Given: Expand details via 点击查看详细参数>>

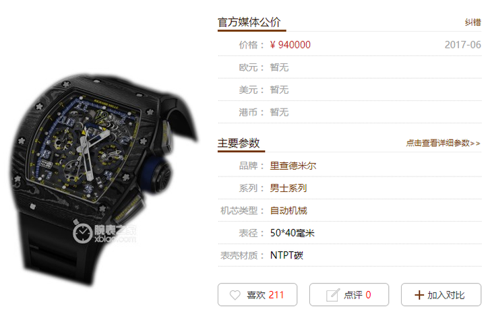Looking at the screenshot, I should point(443,143).
